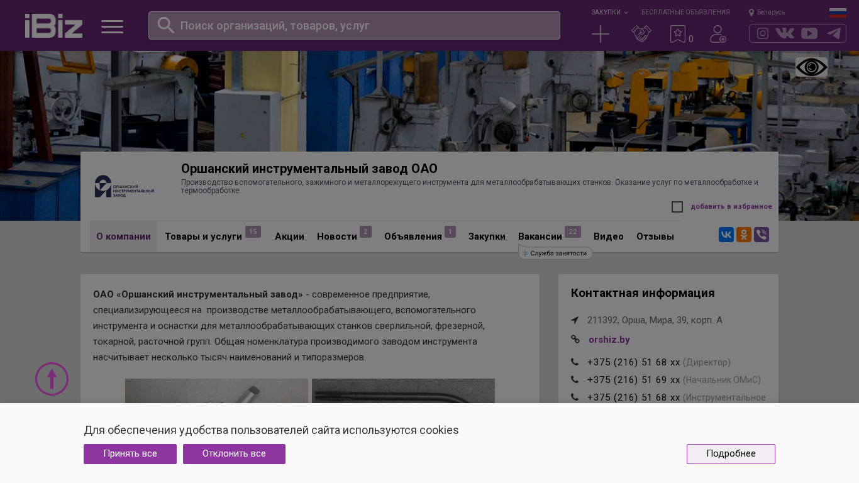Open the VK icon in header
The image size is (859, 483).
785,33
